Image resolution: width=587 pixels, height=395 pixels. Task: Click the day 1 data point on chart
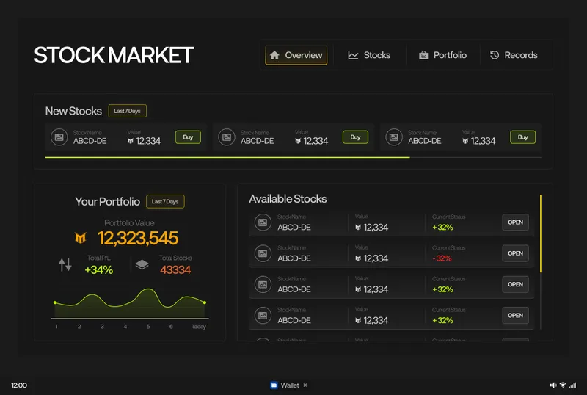(55, 302)
